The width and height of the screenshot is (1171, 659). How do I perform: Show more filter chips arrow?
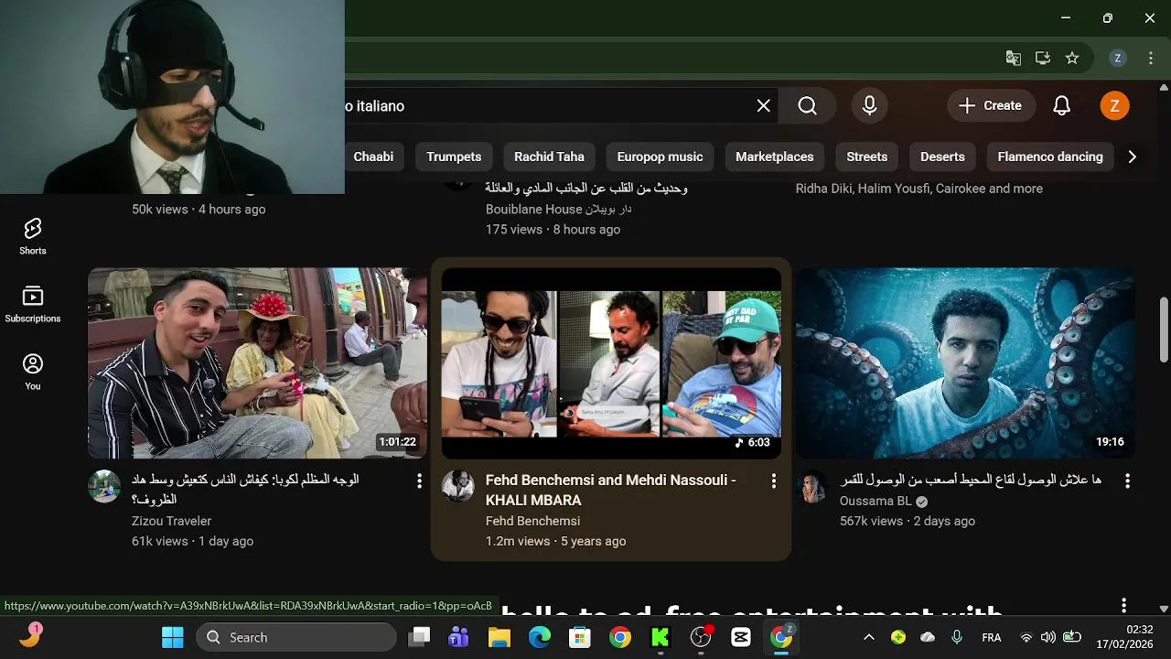tap(1132, 157)
